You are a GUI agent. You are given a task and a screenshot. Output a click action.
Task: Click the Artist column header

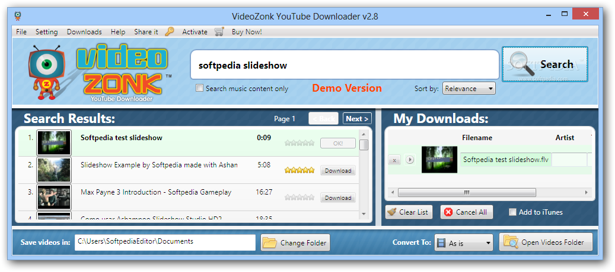(x=565, y=138)
